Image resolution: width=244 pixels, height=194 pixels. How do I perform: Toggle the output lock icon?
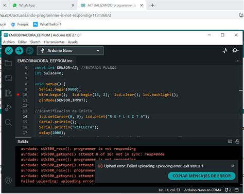(237, 141)
